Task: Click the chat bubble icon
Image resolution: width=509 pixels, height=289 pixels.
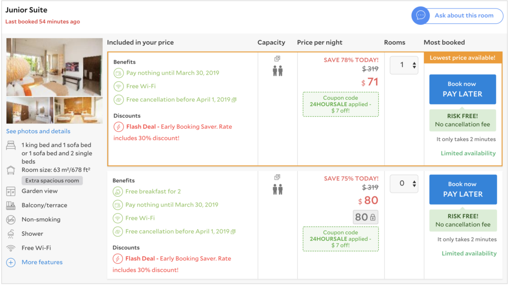Action: coord(421,15)
